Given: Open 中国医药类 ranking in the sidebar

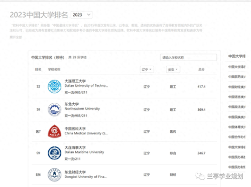Looking at the screenshot, I should tap(237, 77).
